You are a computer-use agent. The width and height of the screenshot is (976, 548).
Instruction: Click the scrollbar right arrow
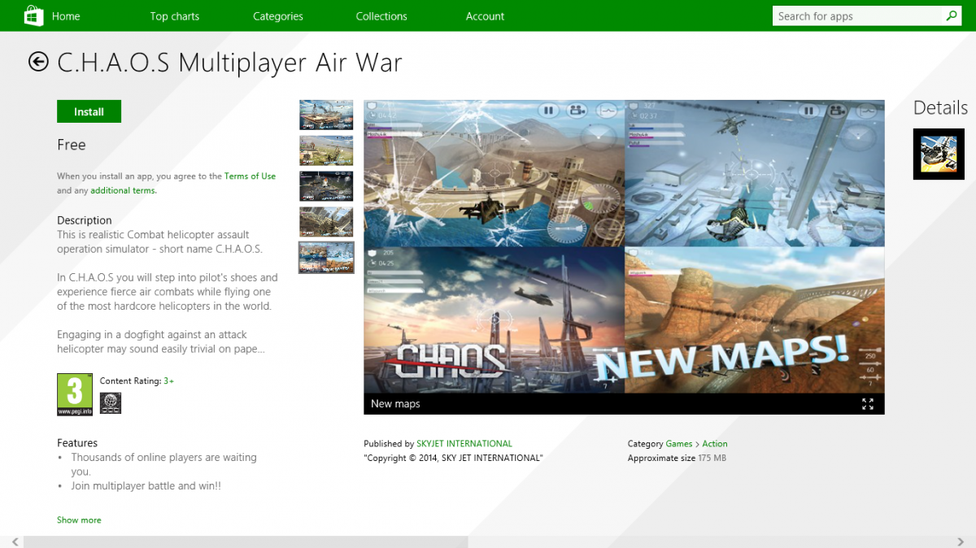click(x=962, y=541)
